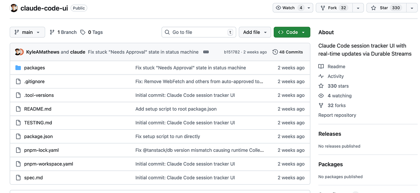The width and height of the screenshot is (420, 193).
Task: Open the claude-code-ui repository title link
Action: tap(44, 8)
